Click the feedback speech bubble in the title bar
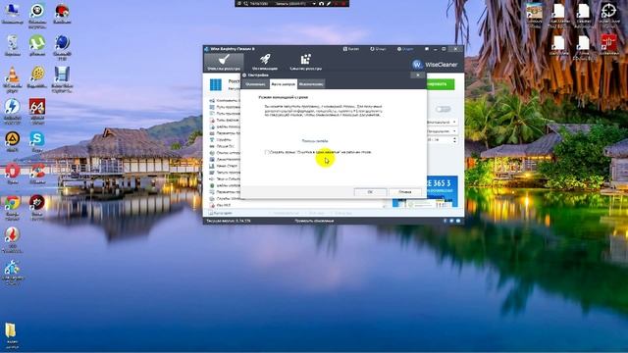 427,49
